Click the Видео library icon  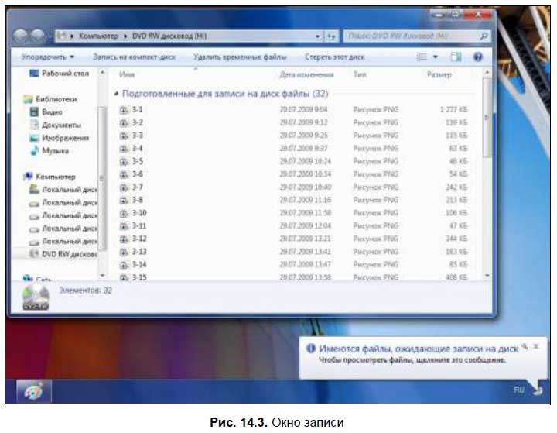click(34, 112)
